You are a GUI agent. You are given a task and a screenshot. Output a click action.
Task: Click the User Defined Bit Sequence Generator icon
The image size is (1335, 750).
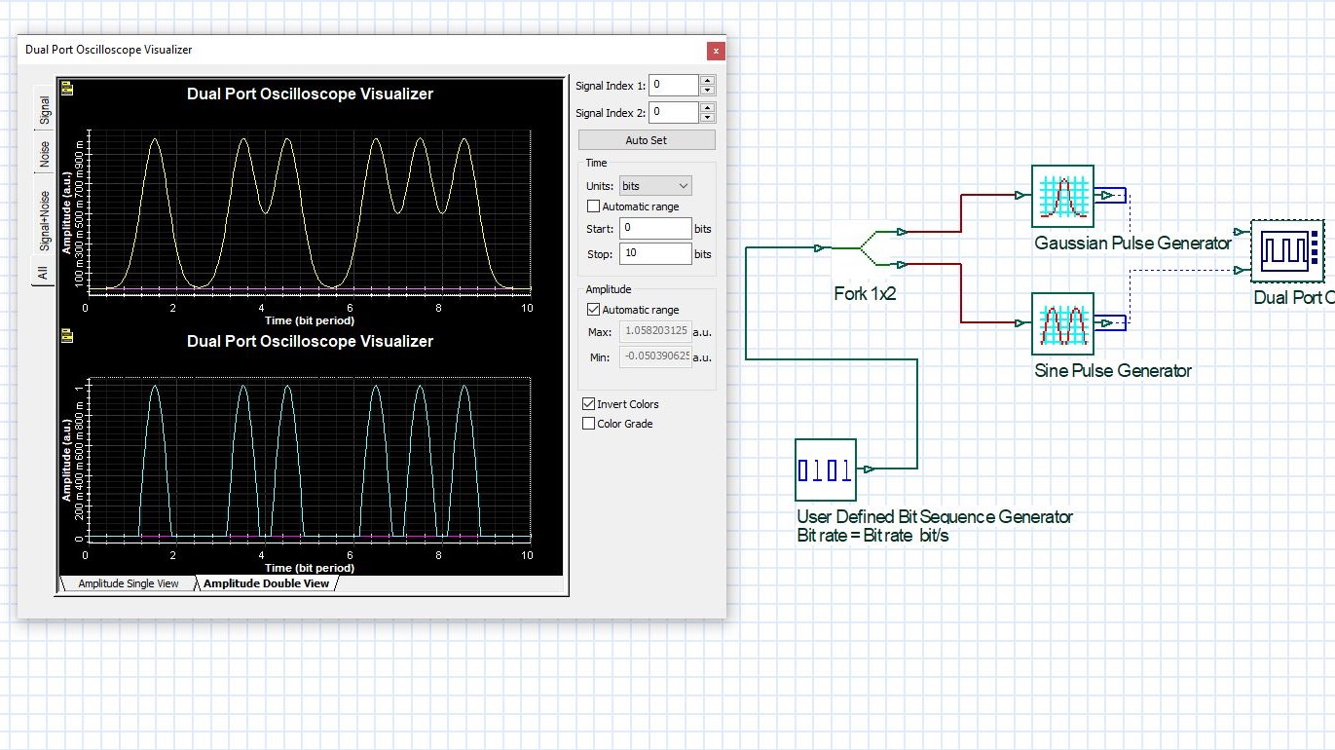pyautogui.click(x=825, y=470)
